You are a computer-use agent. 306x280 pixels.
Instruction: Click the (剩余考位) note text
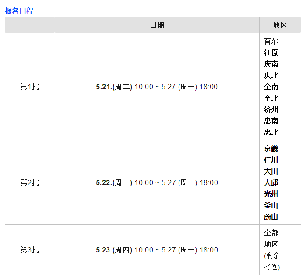pyautogui.click(x=272, y=261)
